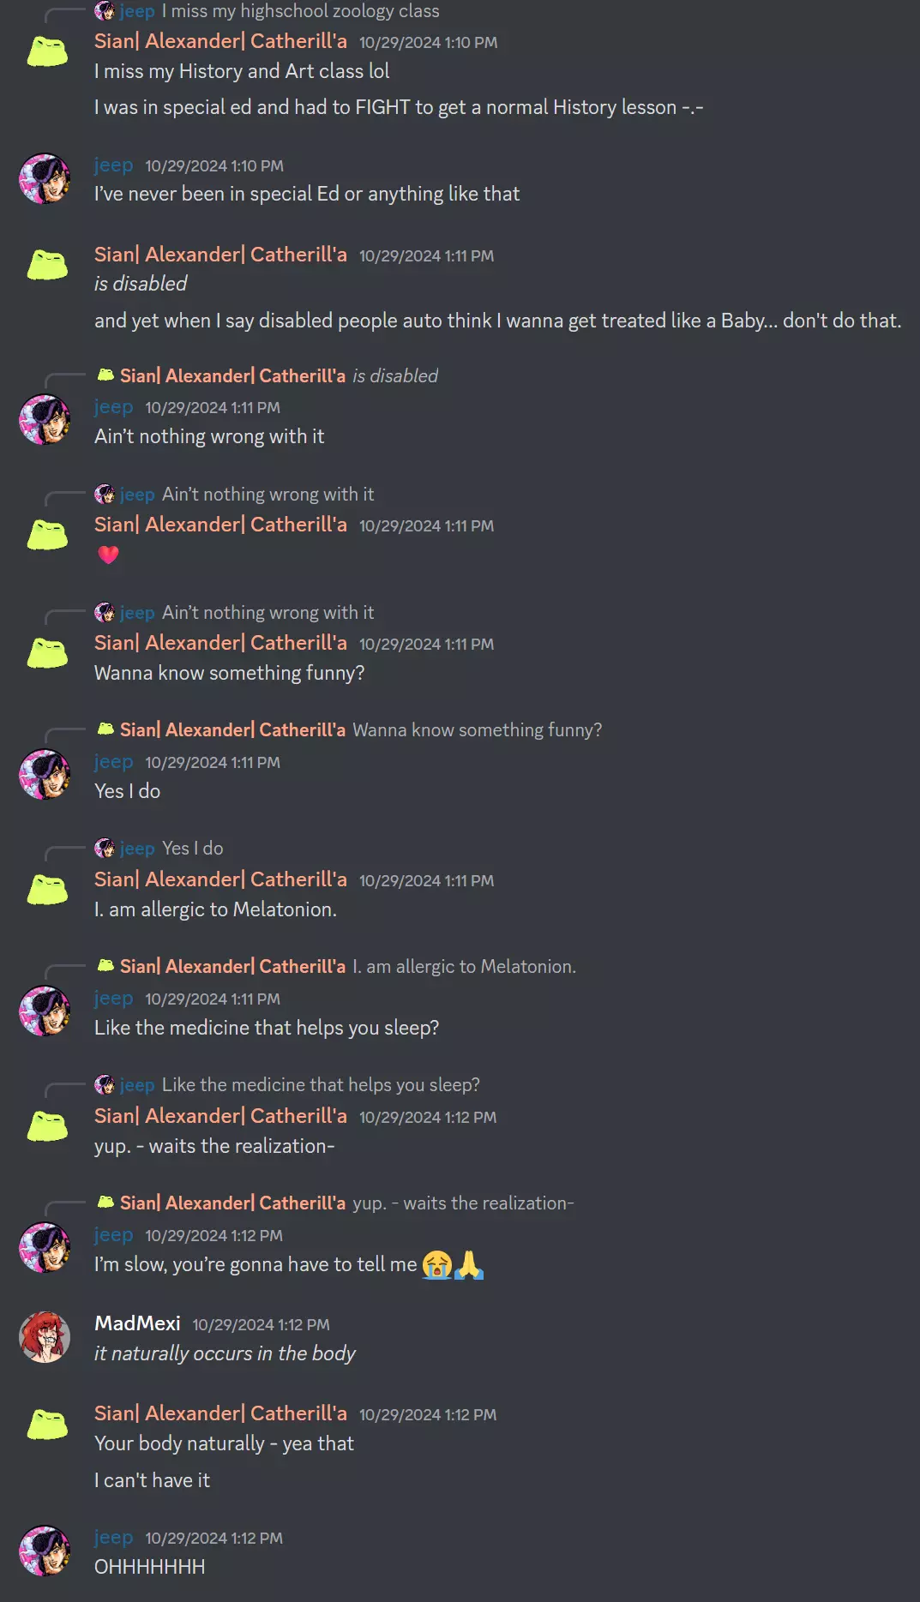The image size is (920, 1602).
Task: Click small green avatar in "is disabled" reply preview
Action: (105, 375)
